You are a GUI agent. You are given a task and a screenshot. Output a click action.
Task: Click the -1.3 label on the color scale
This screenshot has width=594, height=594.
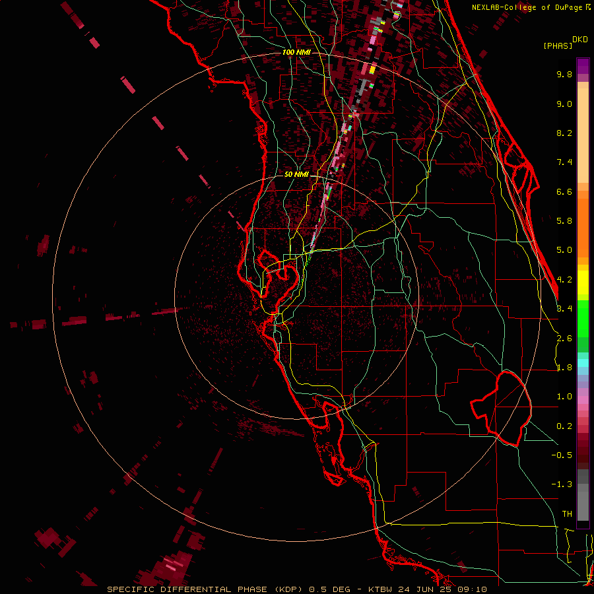pos(562,484)
